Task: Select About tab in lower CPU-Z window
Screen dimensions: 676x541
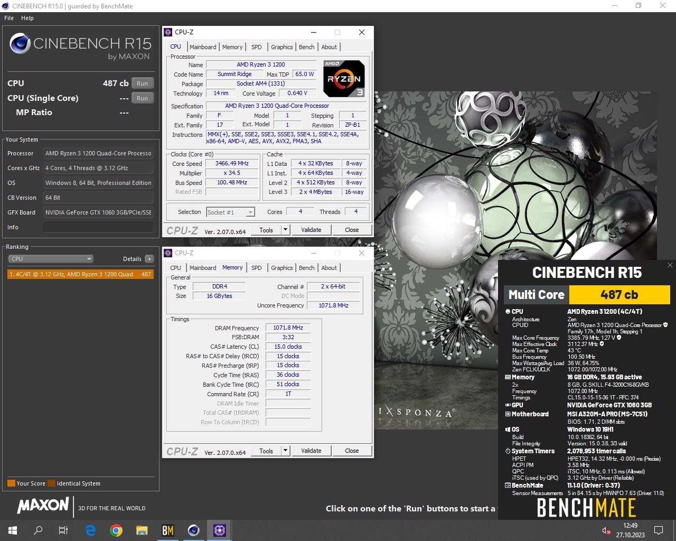Action: [x=329, y=268]
